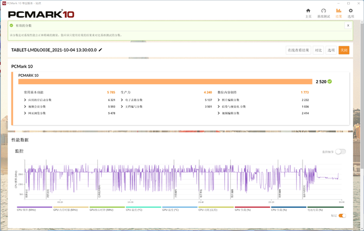Go to the 主页 home icon
Viewport: 364px width, 231px height.
click(308, 13)
